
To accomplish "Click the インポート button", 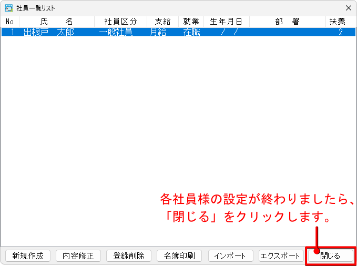I will tap(231, 256).
